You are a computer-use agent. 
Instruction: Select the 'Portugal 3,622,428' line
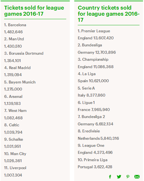(95, 167)
